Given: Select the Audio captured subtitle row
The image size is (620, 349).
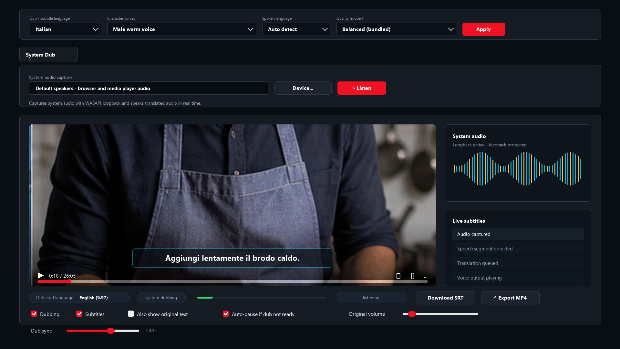Looking at the screenshot, I should (x=518, y=234).
